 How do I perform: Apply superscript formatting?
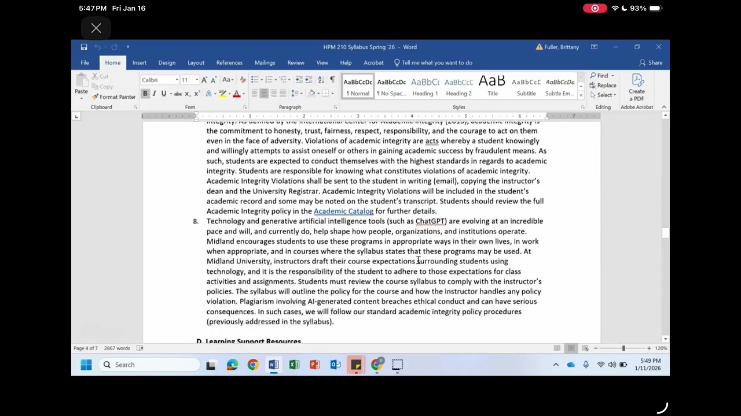(197, 94)
